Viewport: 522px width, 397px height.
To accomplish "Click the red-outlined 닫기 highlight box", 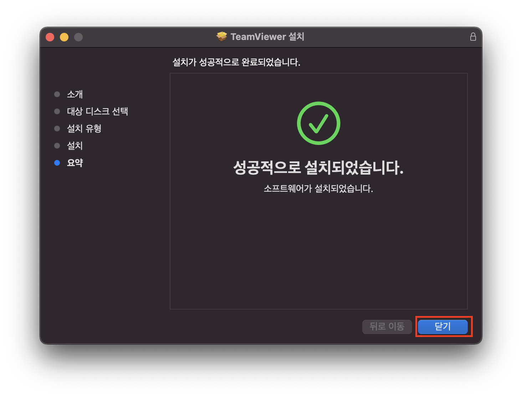I will (444, 326).
